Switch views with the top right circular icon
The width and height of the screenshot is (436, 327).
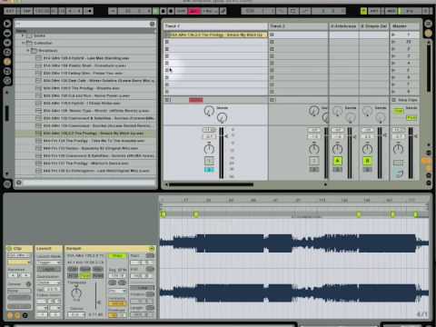coord(428,24)
